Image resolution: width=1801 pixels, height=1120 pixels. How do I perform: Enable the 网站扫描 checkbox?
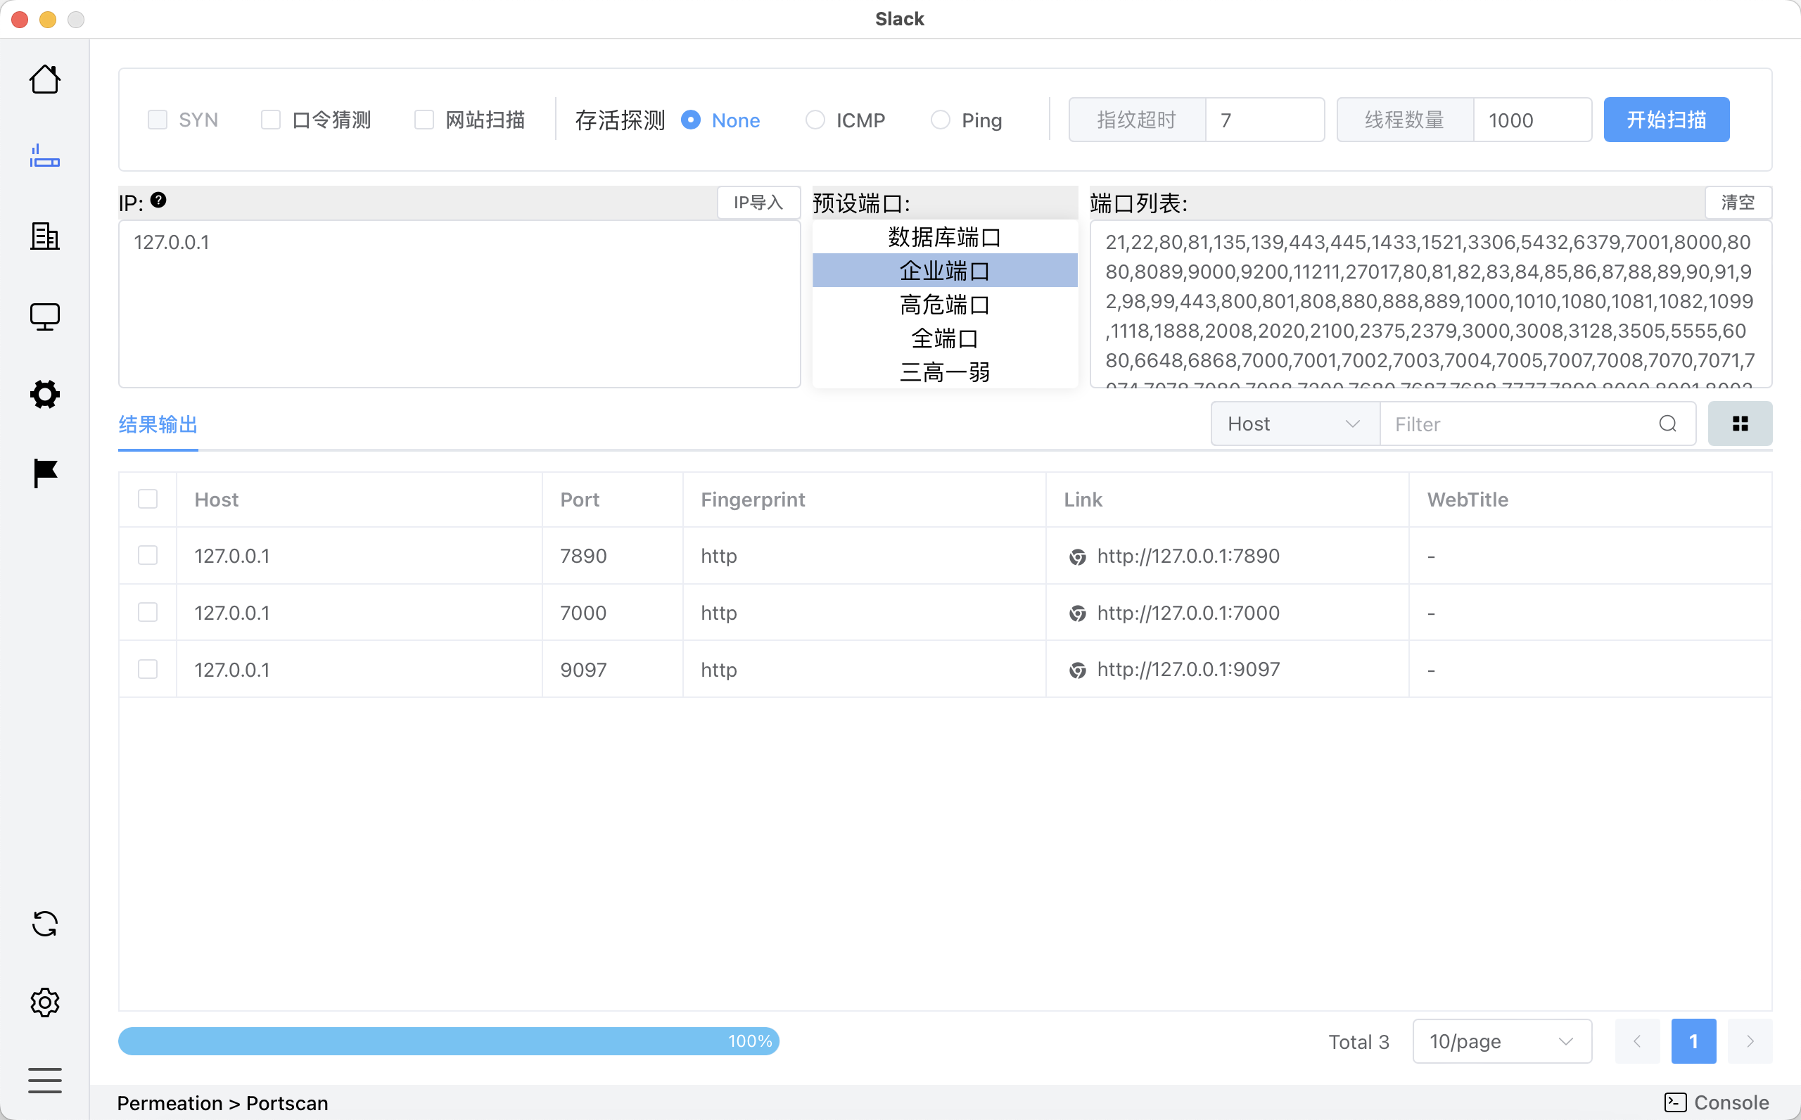coord(424,120)
